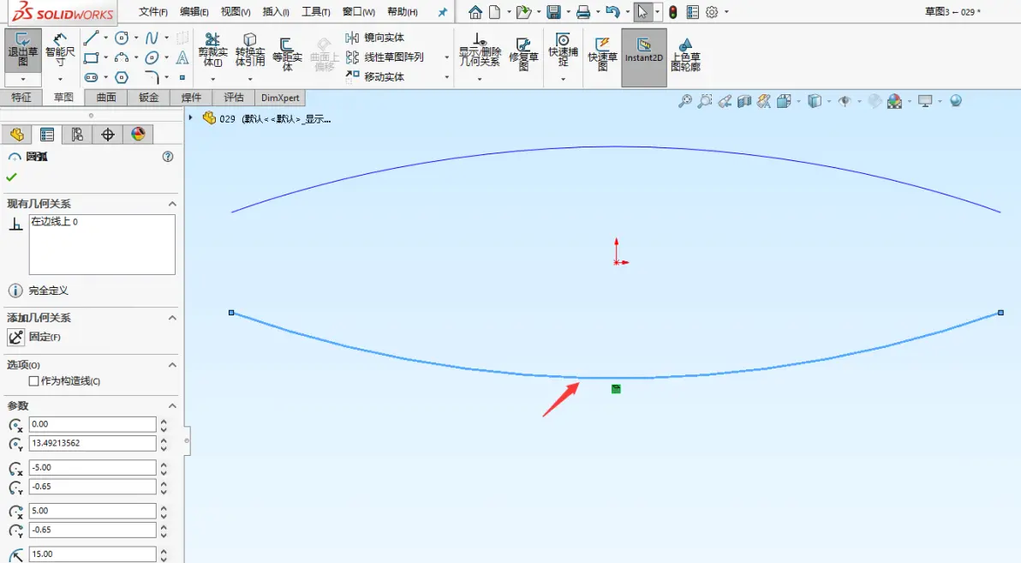This screenshot has height=563, width=1021.
Task: Select the sketch Text tool
Action: click(182, 57)
